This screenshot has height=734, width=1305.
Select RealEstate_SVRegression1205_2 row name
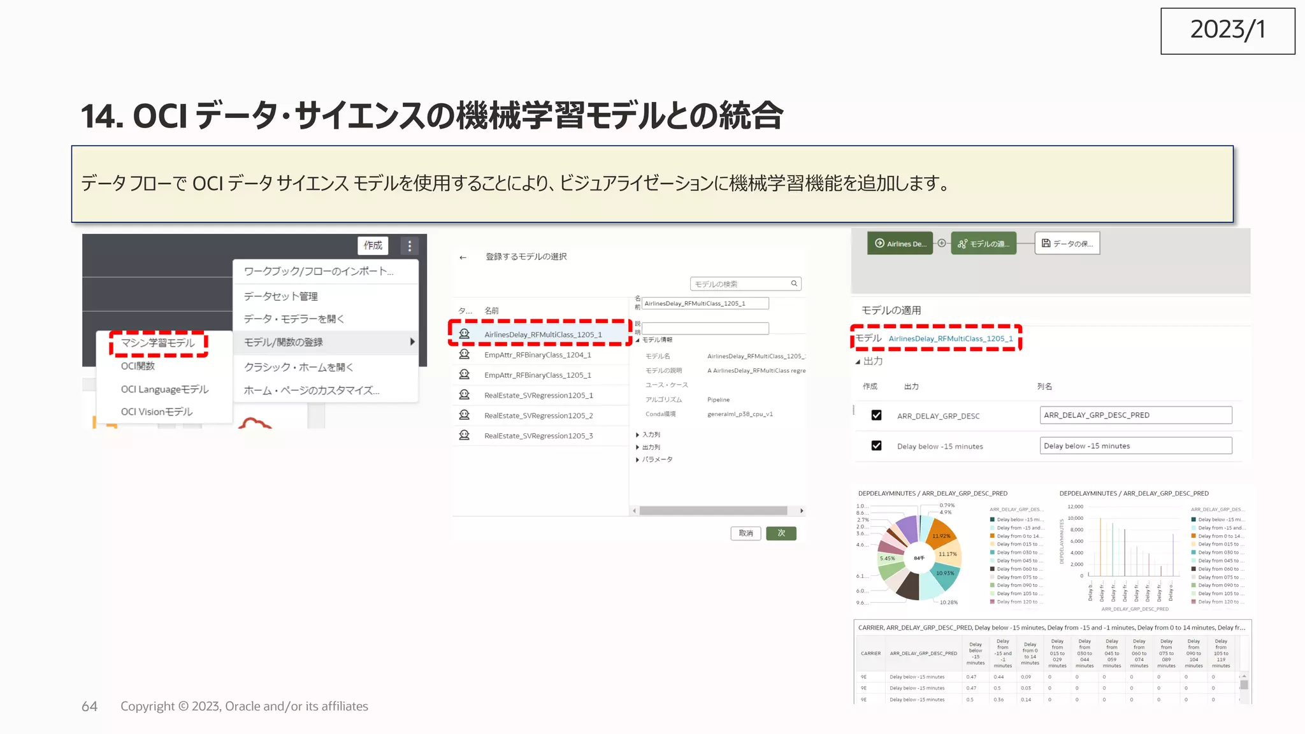point(538,415)
